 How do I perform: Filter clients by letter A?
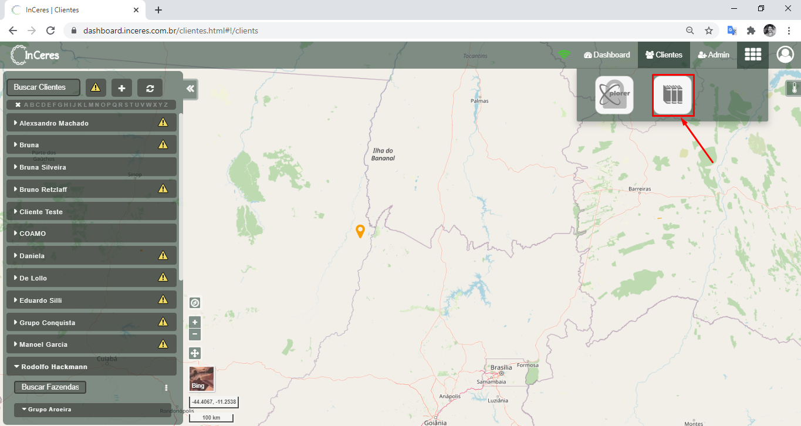tap(26, 104)
